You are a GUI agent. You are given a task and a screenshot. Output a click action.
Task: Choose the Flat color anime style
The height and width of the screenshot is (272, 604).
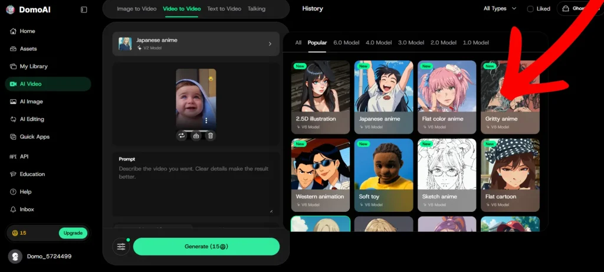pyautogui.click(x=447, y=97)
